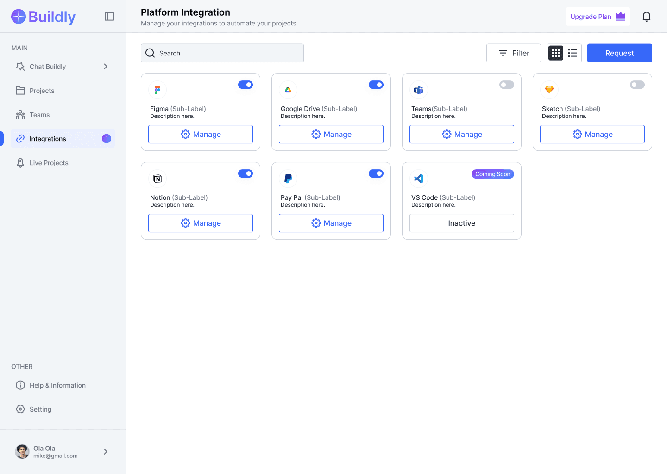Click the VS Code app icon
The width and height of the screenshot is (667, 474).
[419, 179]
